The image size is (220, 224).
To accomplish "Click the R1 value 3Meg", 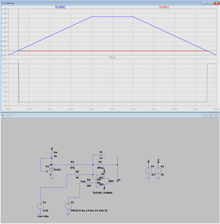I will pos(100,168).
